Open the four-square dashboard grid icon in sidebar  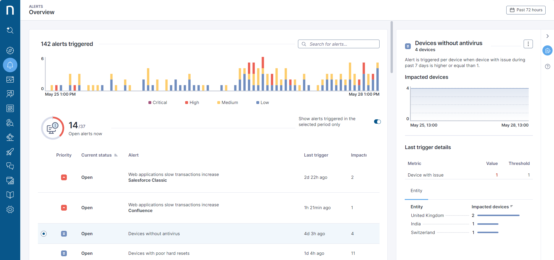[10, 108]
